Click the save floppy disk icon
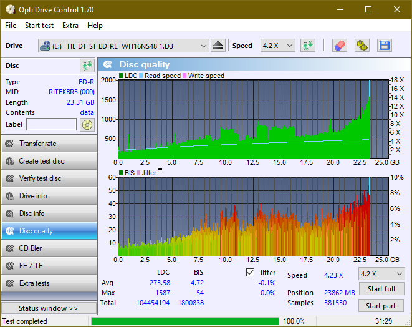This screenshot has height=327, width=412. pyautogui.click(x=385, y=46)
